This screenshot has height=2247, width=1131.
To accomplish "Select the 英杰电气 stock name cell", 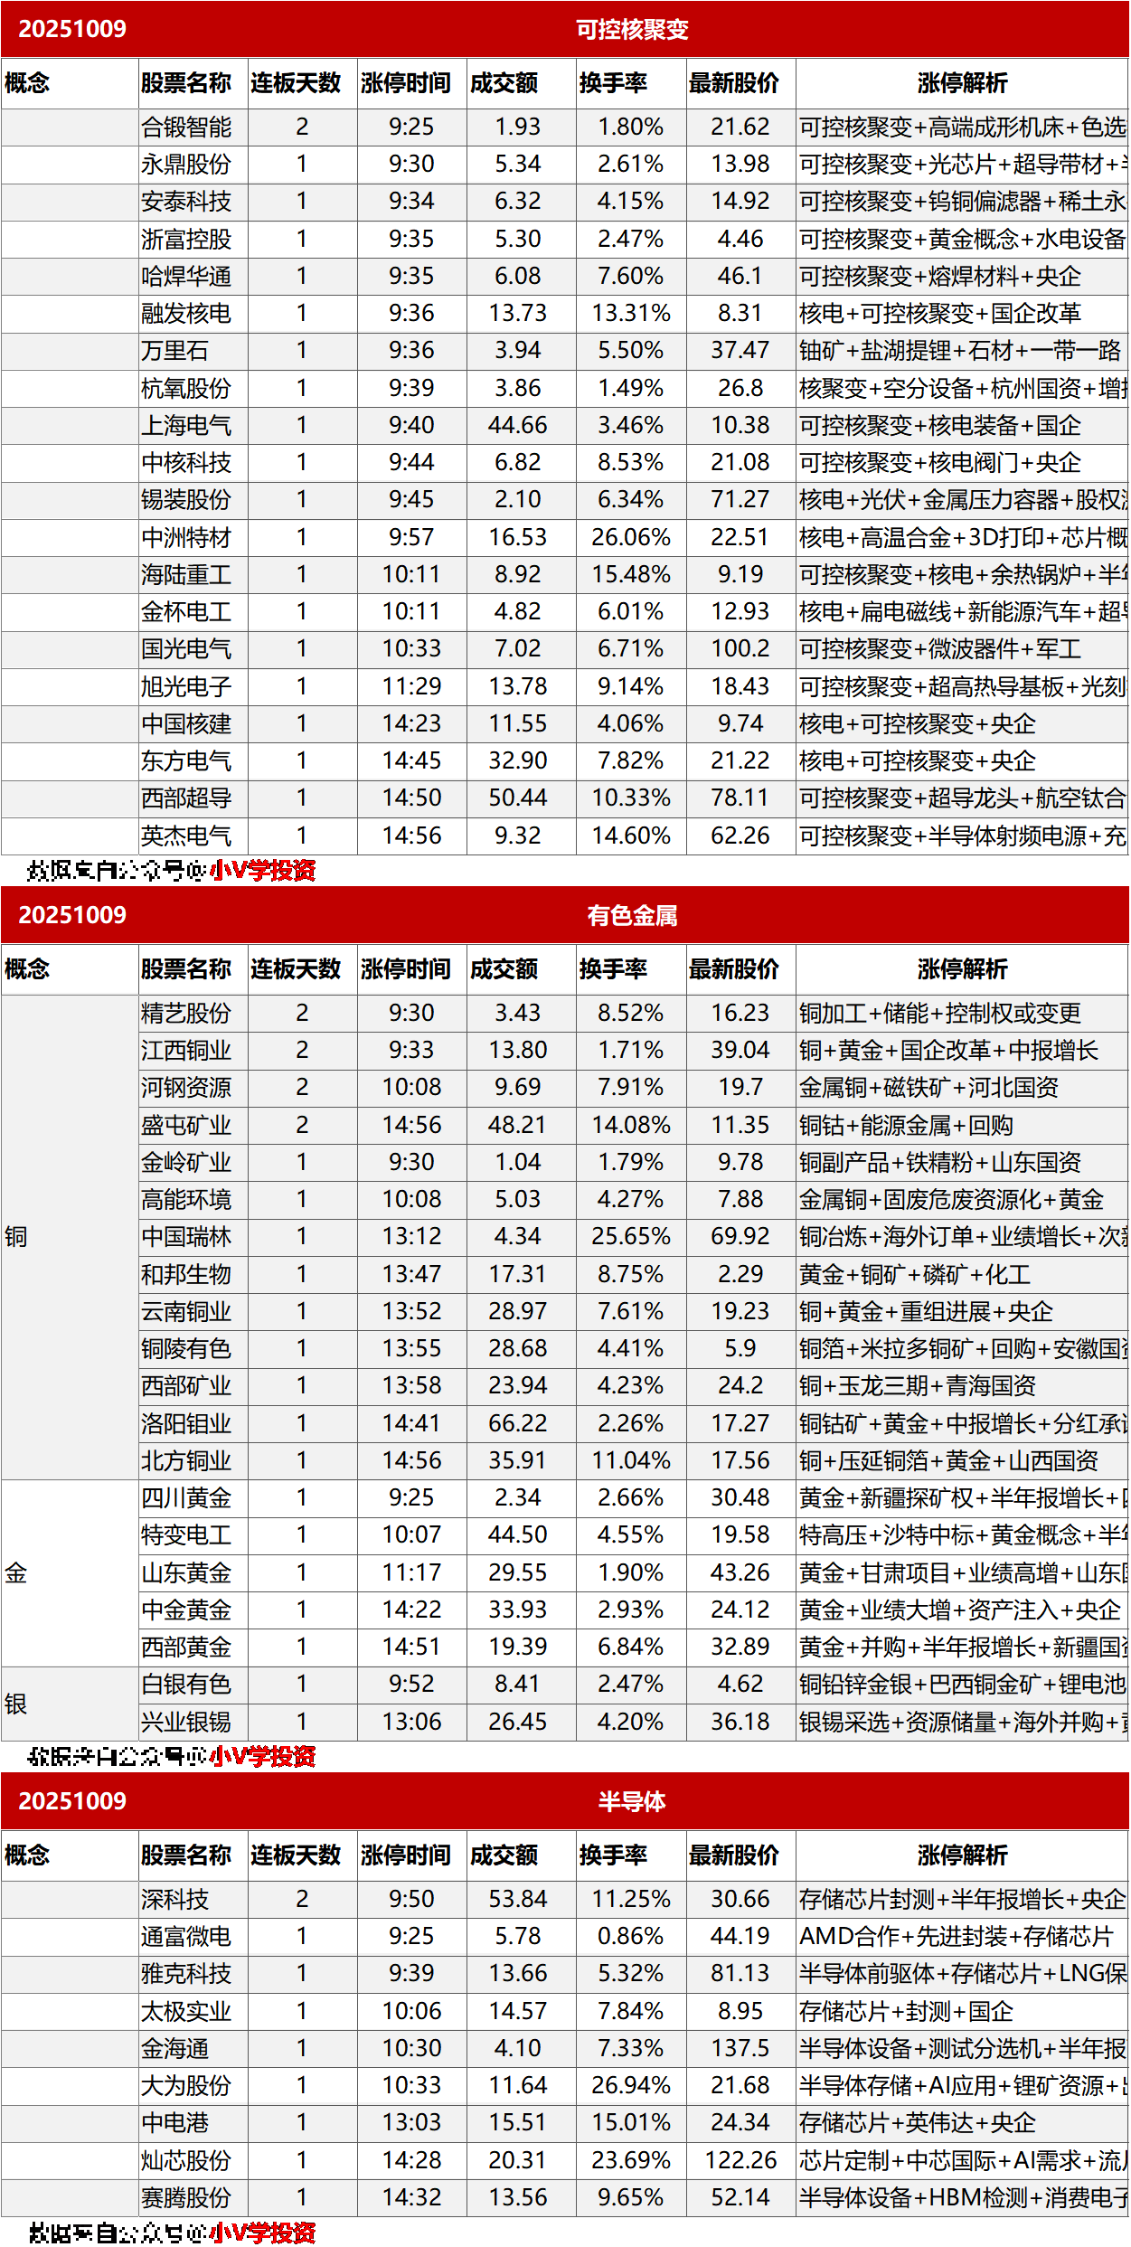I will click(x=187, y=836).
